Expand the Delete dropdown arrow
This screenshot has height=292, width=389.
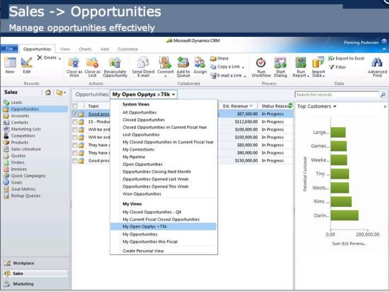(60, 58)
